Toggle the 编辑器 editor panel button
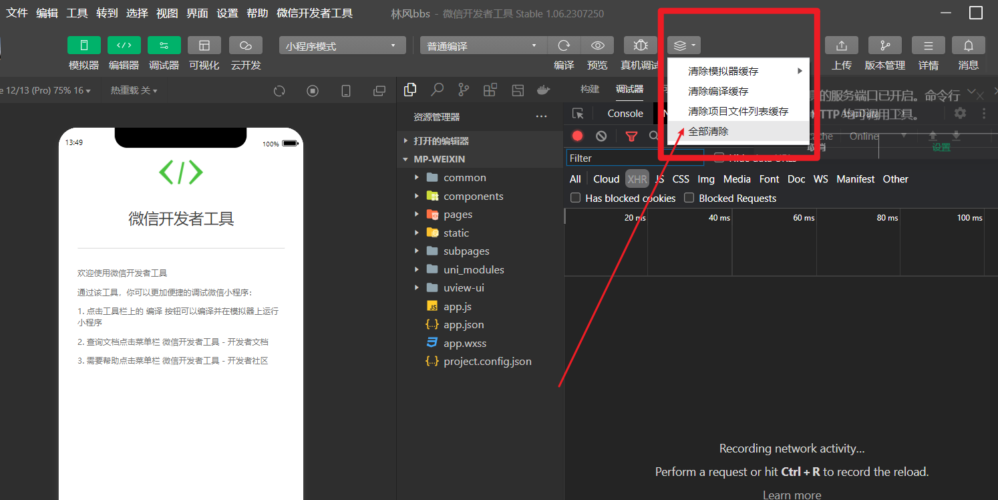Screen dimensions: 998x500 pos(124,45)
